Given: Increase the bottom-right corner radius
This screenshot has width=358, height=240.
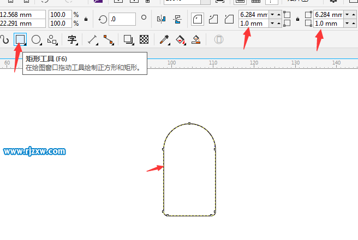Looking at the screenshot, I should point(354,24).
